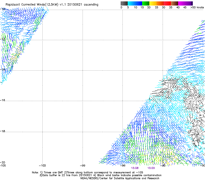Click the "25" legend scale label

click(x=156, y=7)
